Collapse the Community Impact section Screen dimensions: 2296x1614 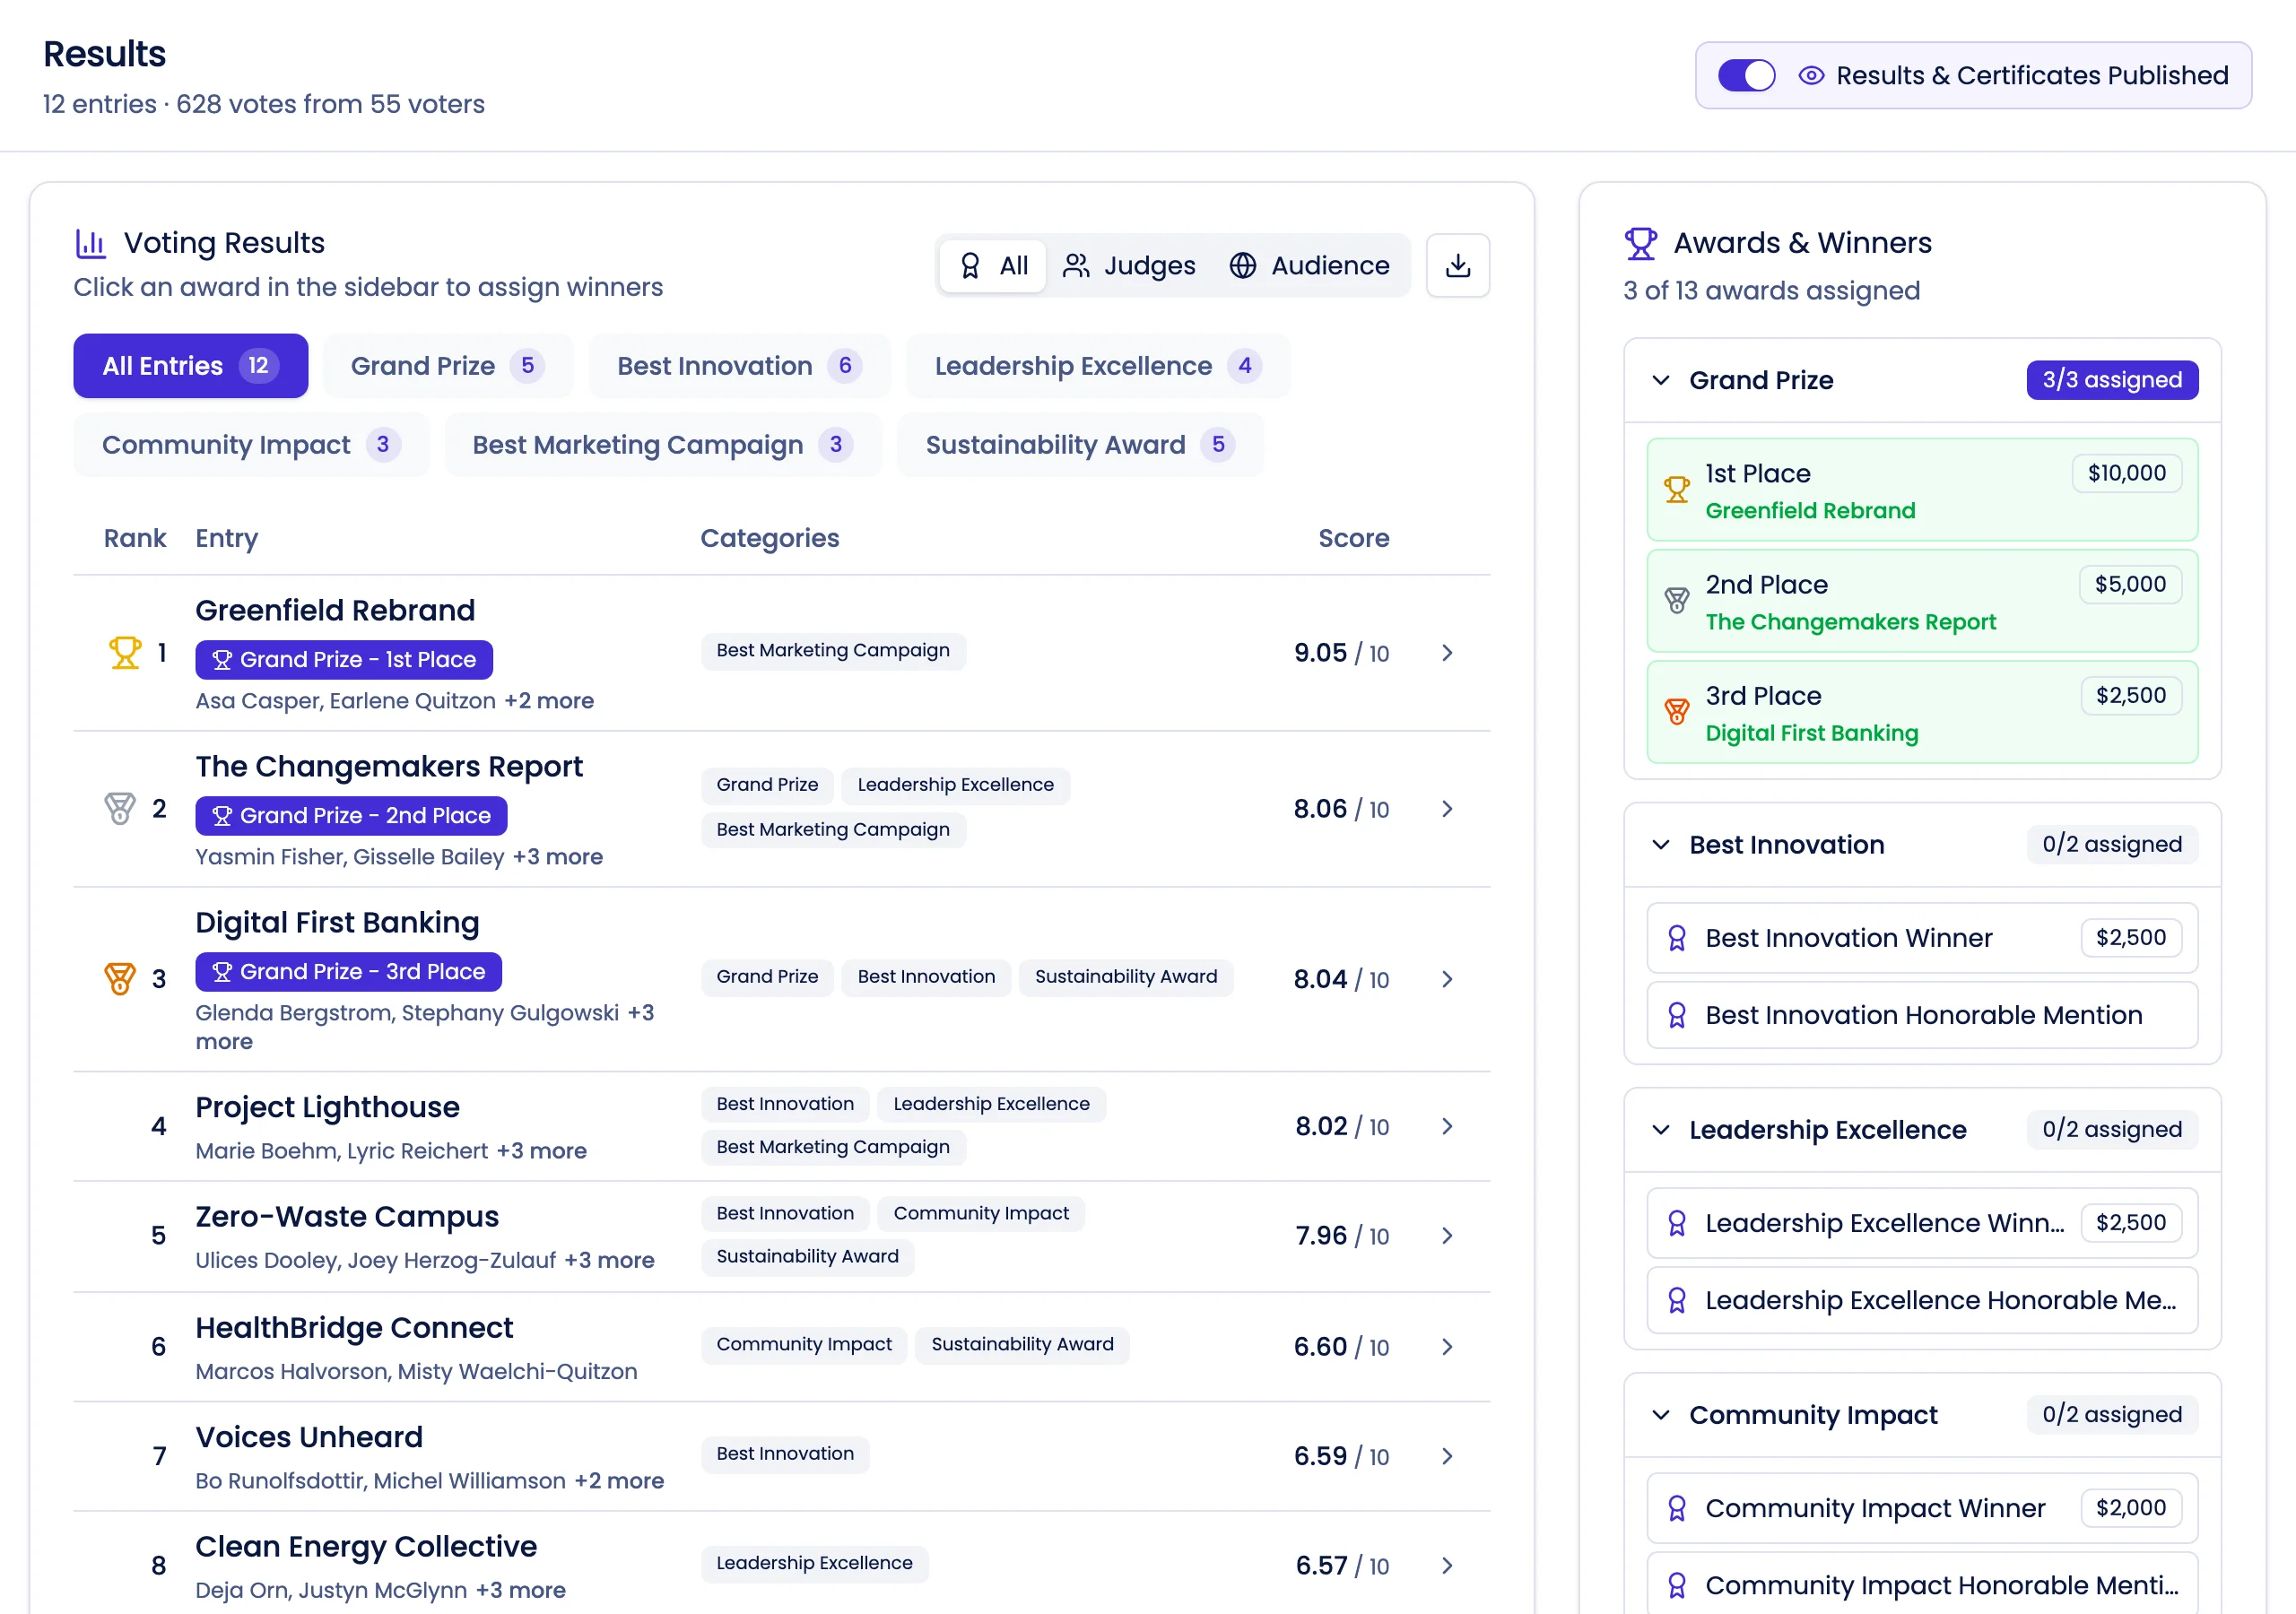click(x=1660, y=1414)
